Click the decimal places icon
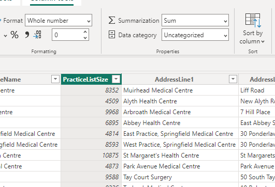The height and width of the screenshot is (187, 275). pyautogui.click(x=37, y=35)
